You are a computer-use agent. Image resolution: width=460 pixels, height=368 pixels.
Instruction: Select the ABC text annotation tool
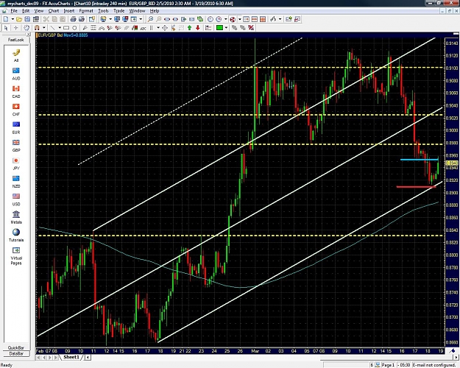pyautogui.click(x=144, y=28)
